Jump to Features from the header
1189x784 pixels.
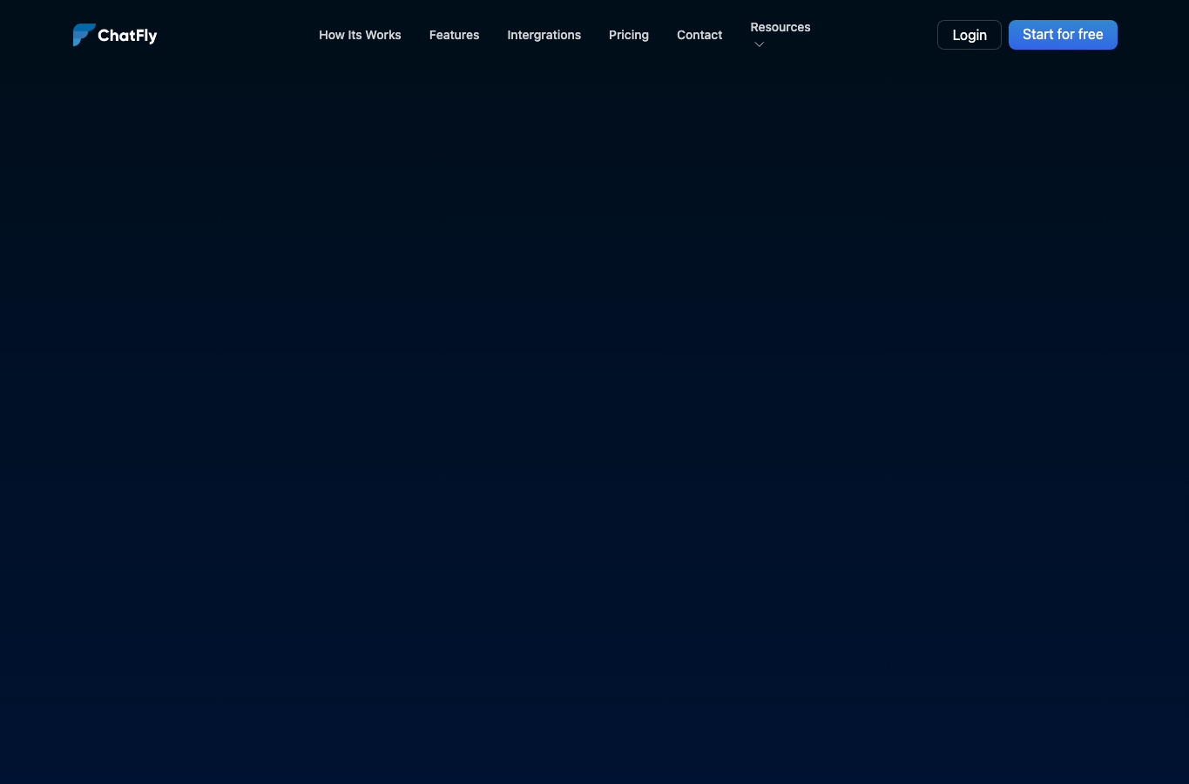[x=454, y=35]
